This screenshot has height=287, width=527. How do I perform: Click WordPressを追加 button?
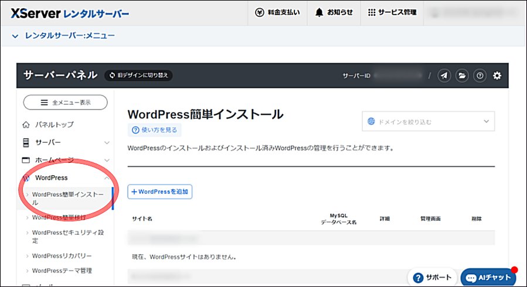pos(160,192)
